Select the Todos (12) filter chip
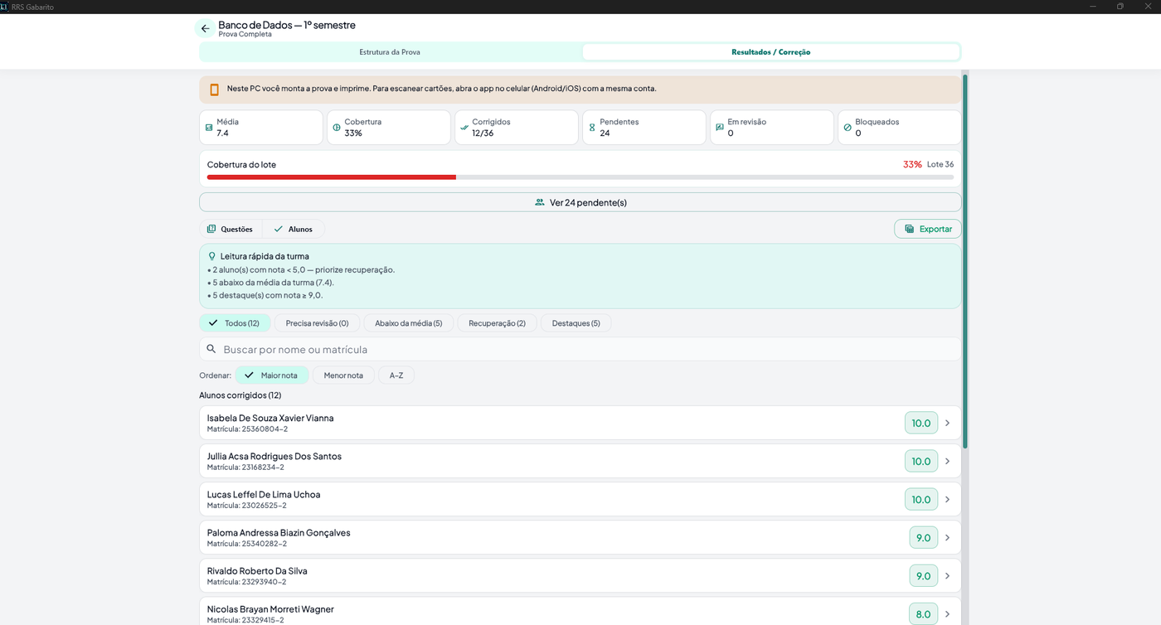The width and height of the screenshot is (1161, 625). (235, 323)
